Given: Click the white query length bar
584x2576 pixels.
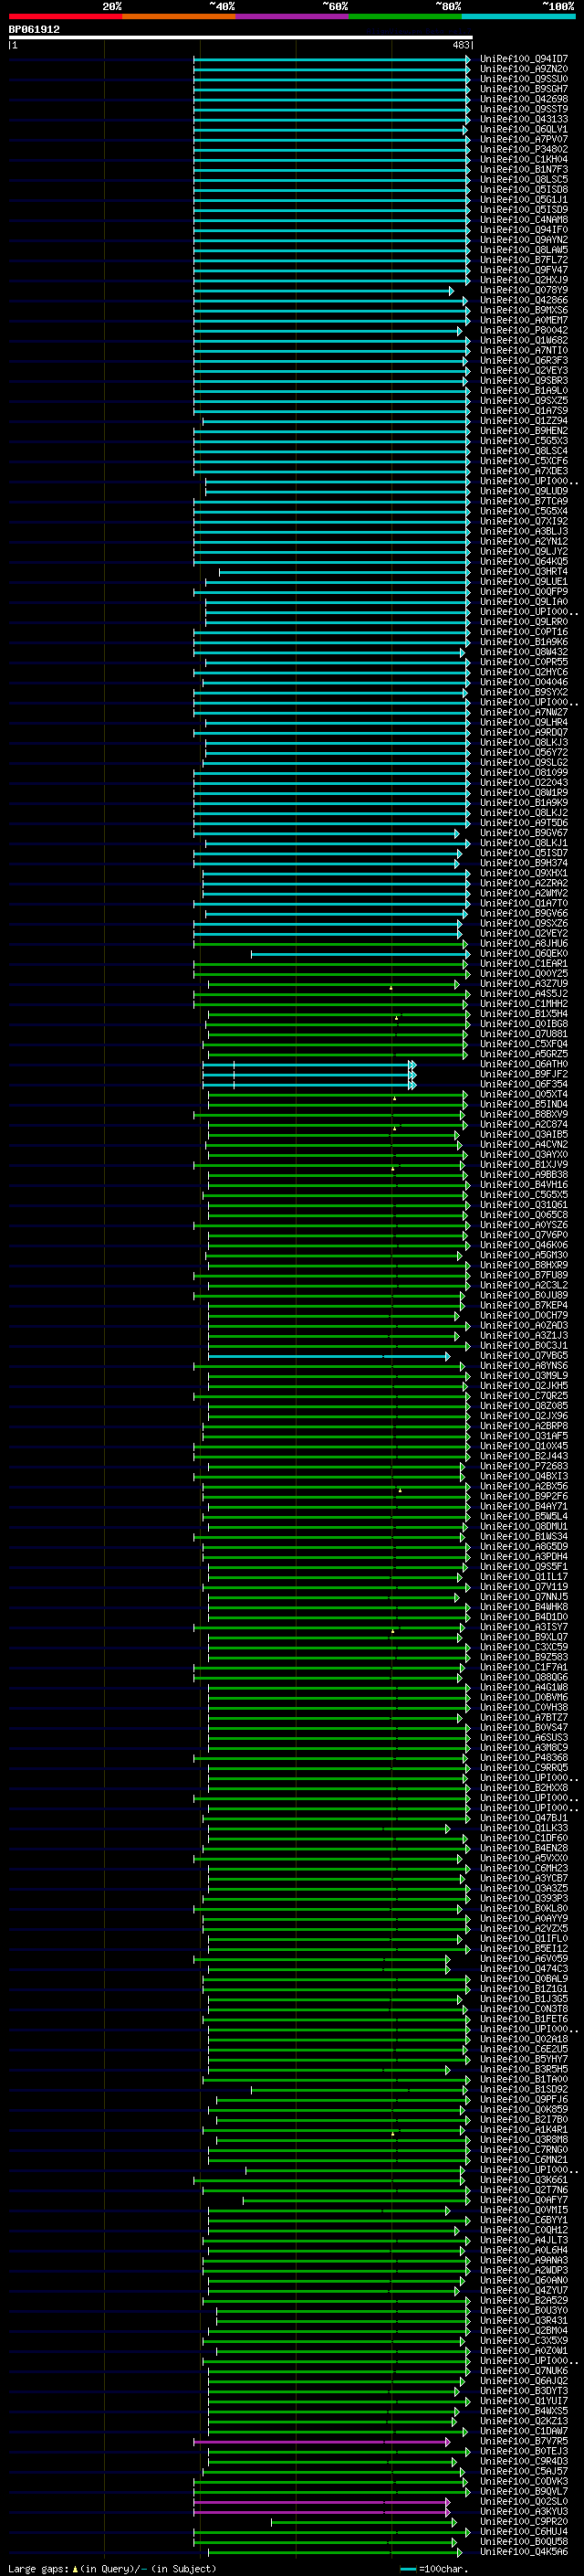Looking at the screenshot, I should click(x=241, y=37).
